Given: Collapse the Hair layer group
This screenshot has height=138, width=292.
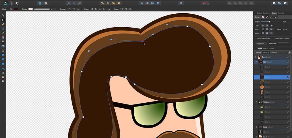Looking at the screenshot, I should pyautogui.click(x=257, y=62).
